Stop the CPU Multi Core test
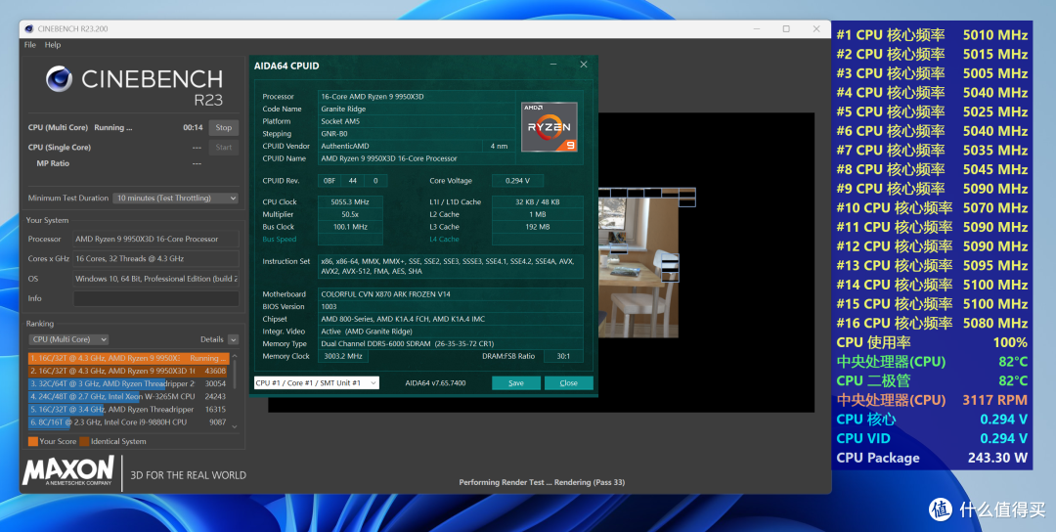The image size is (1056, 532). tap(224, 127)
